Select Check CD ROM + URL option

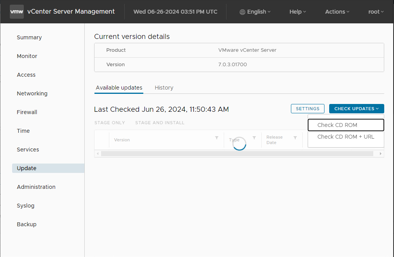pos(346,137)
